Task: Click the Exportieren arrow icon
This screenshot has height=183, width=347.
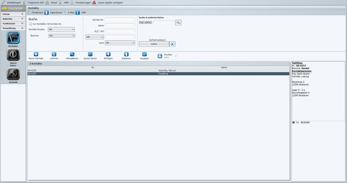Action: point(46,13)
